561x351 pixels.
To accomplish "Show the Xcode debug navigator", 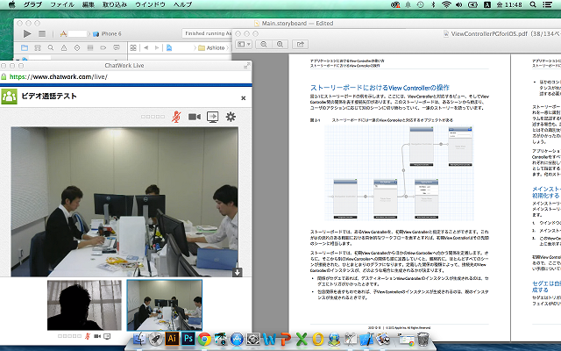I will click(x=90, y=47).
